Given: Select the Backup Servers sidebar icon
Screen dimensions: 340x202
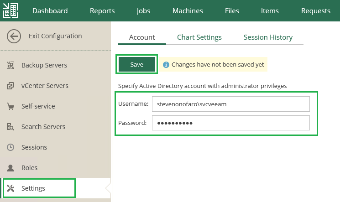Looking at the screenshot, I should [10, 65].
